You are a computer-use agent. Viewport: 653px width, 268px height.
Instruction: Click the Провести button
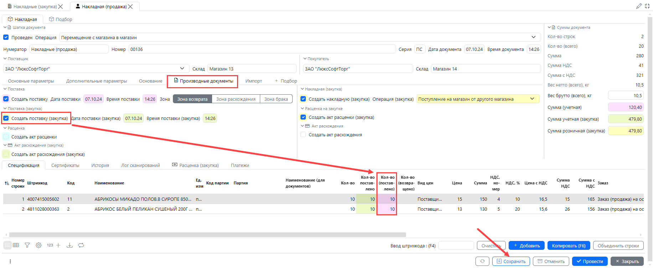pos(590,261)
